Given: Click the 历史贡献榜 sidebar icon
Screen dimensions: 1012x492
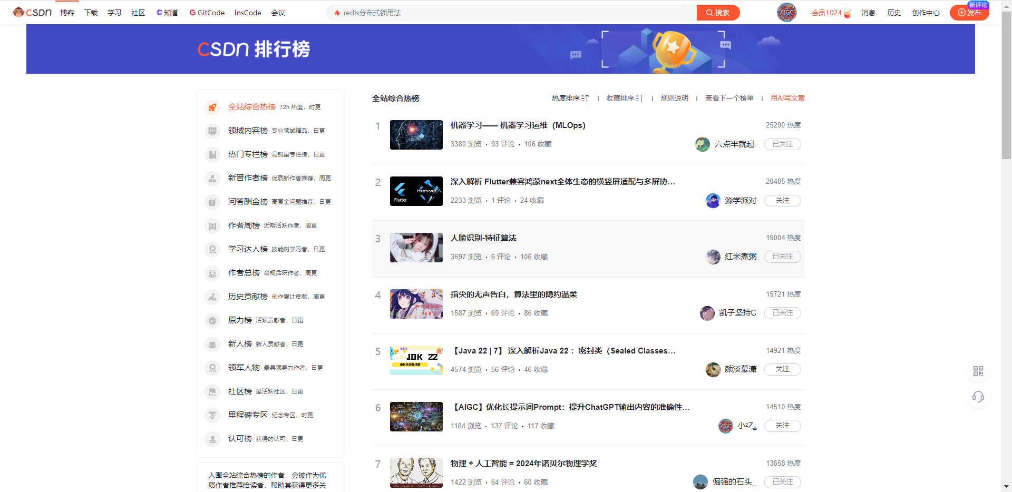Looking at the screenshot, I should 212,297.
